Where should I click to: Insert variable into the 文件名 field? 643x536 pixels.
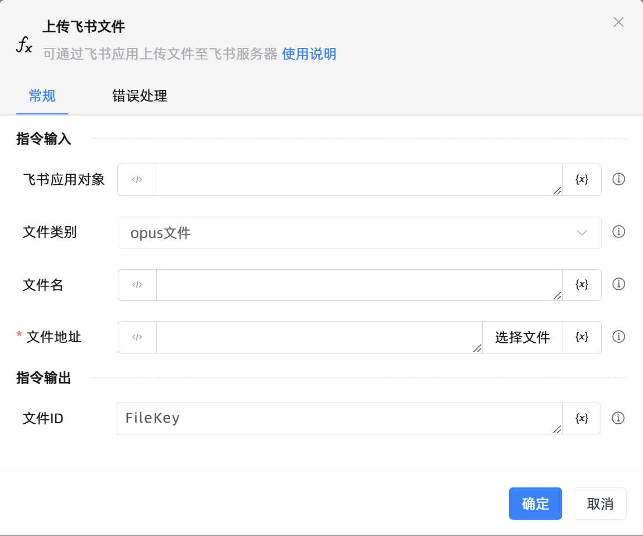[x=582, y=285]
